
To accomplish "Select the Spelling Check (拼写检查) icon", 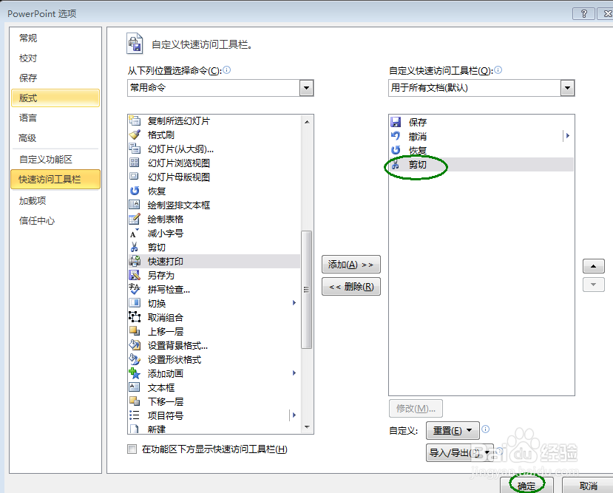I will click(135, 289).
